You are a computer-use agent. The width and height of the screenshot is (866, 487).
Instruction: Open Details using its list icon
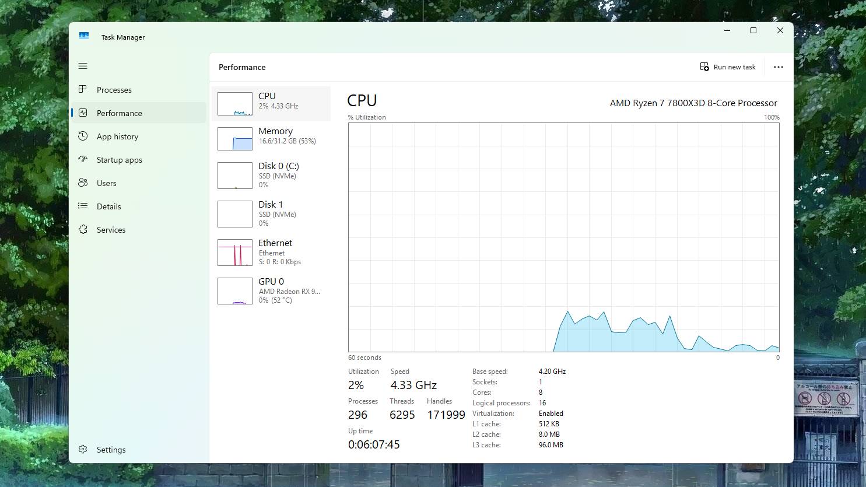tap(83, 206)
